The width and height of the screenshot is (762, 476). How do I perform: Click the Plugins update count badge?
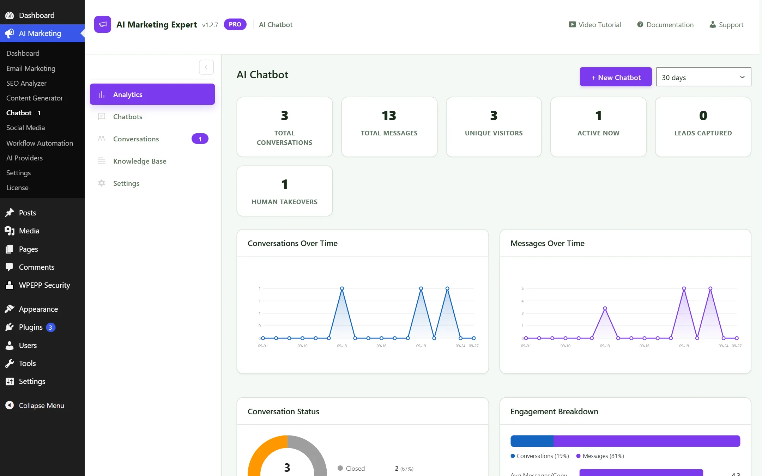click(x=50, y=327)
